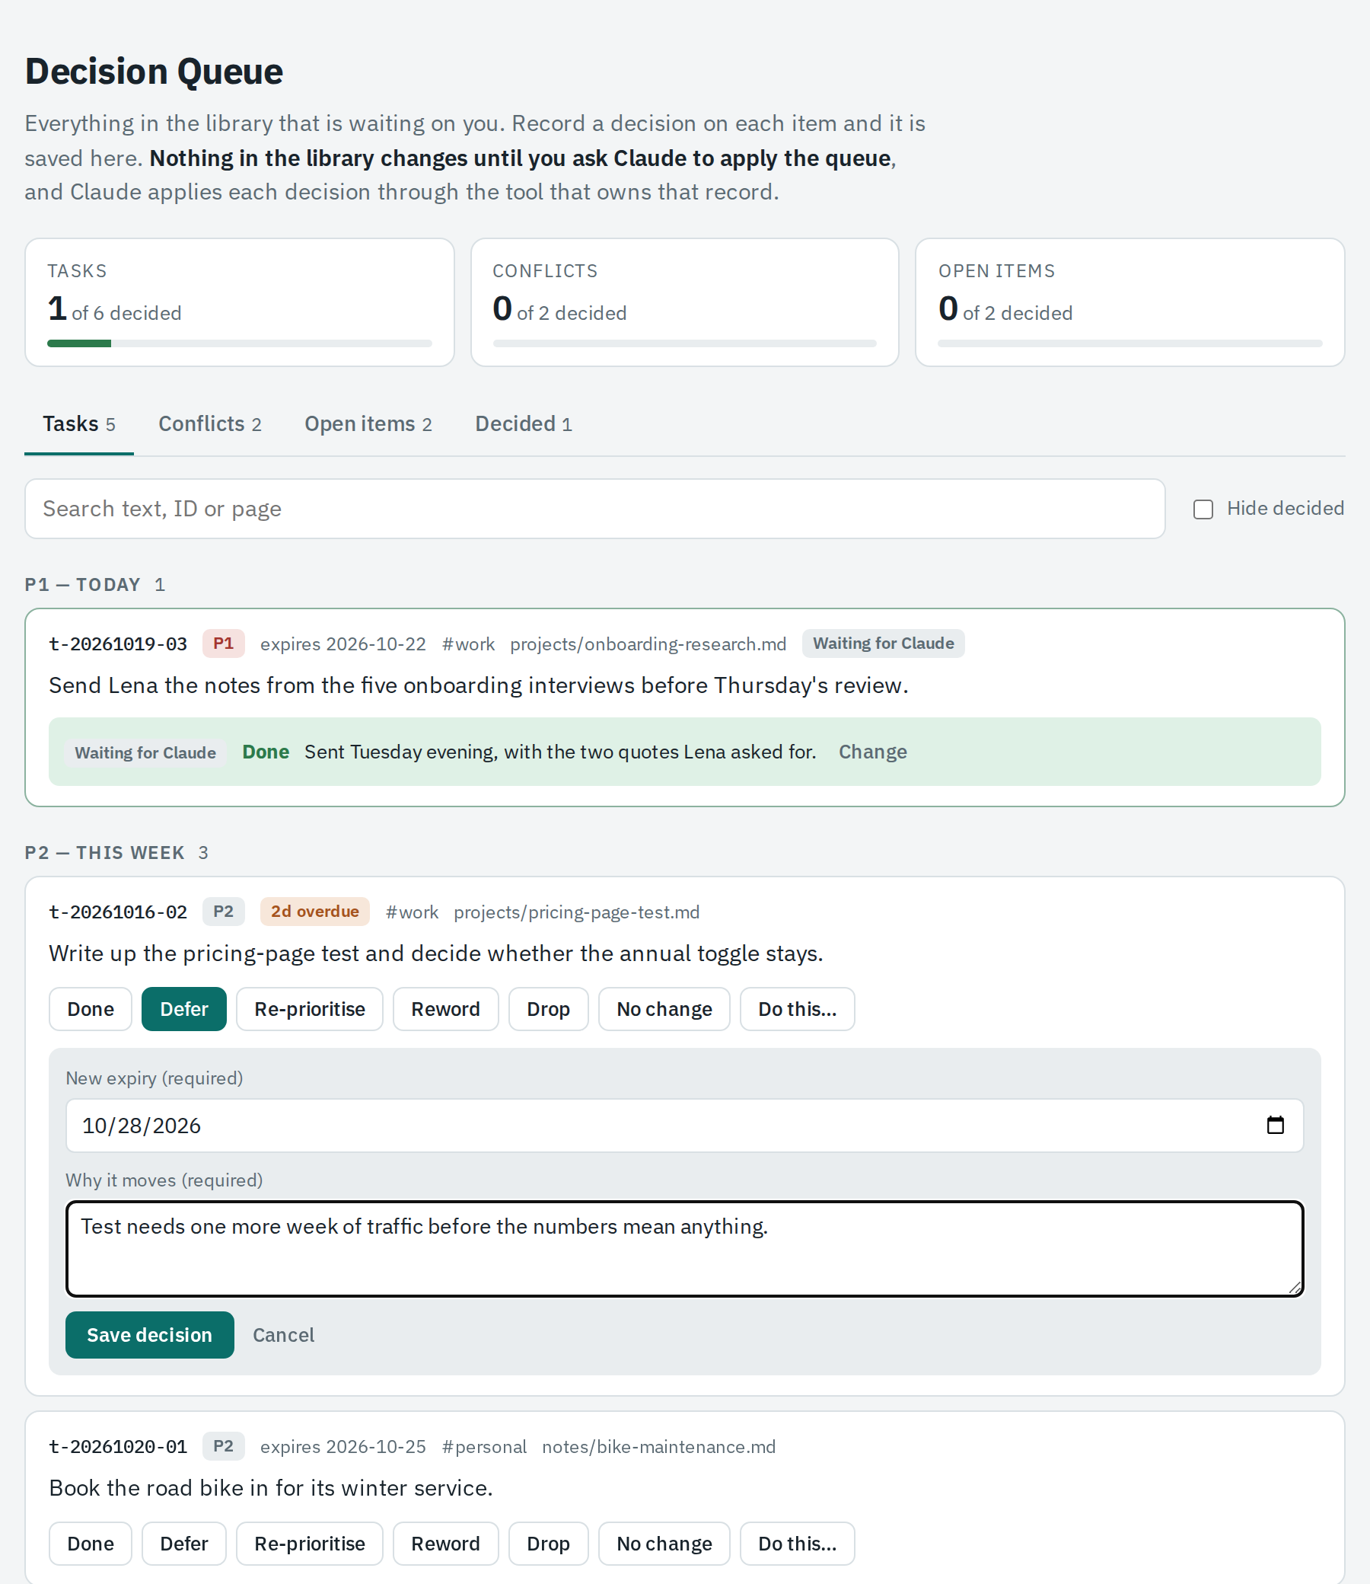The image size is (1370, 1584).
Task: Mark pricing-page test task as Done
Action: click(x=91, y=1009)
